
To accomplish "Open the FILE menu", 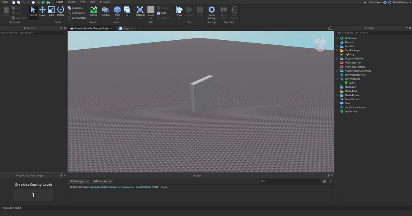I will click(x=5, y=2).
